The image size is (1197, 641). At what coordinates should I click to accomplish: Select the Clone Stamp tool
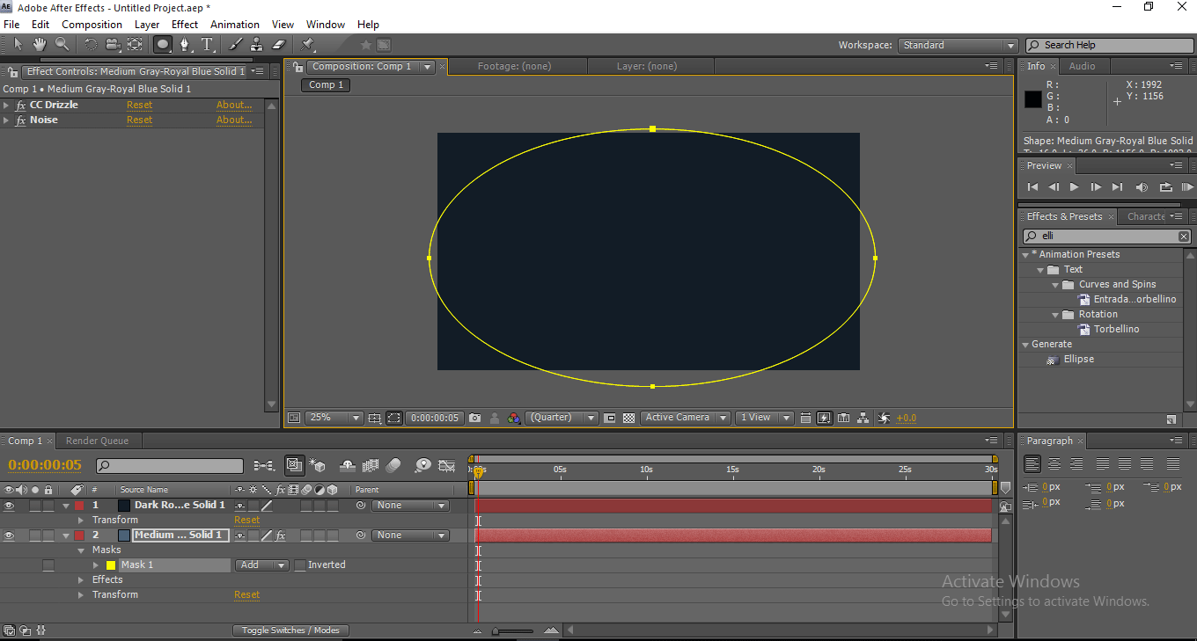257,44
